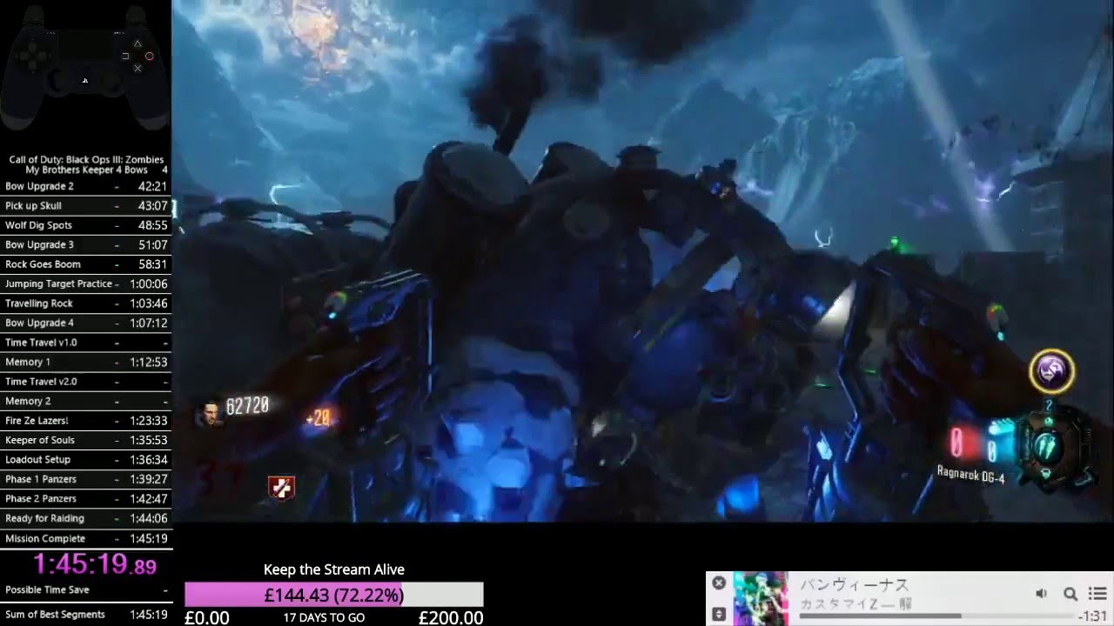Click the donation progress bar £144.43 (72.22%)
The height and width of the screenshot is (626, 1114).
(x=334, y=595)
